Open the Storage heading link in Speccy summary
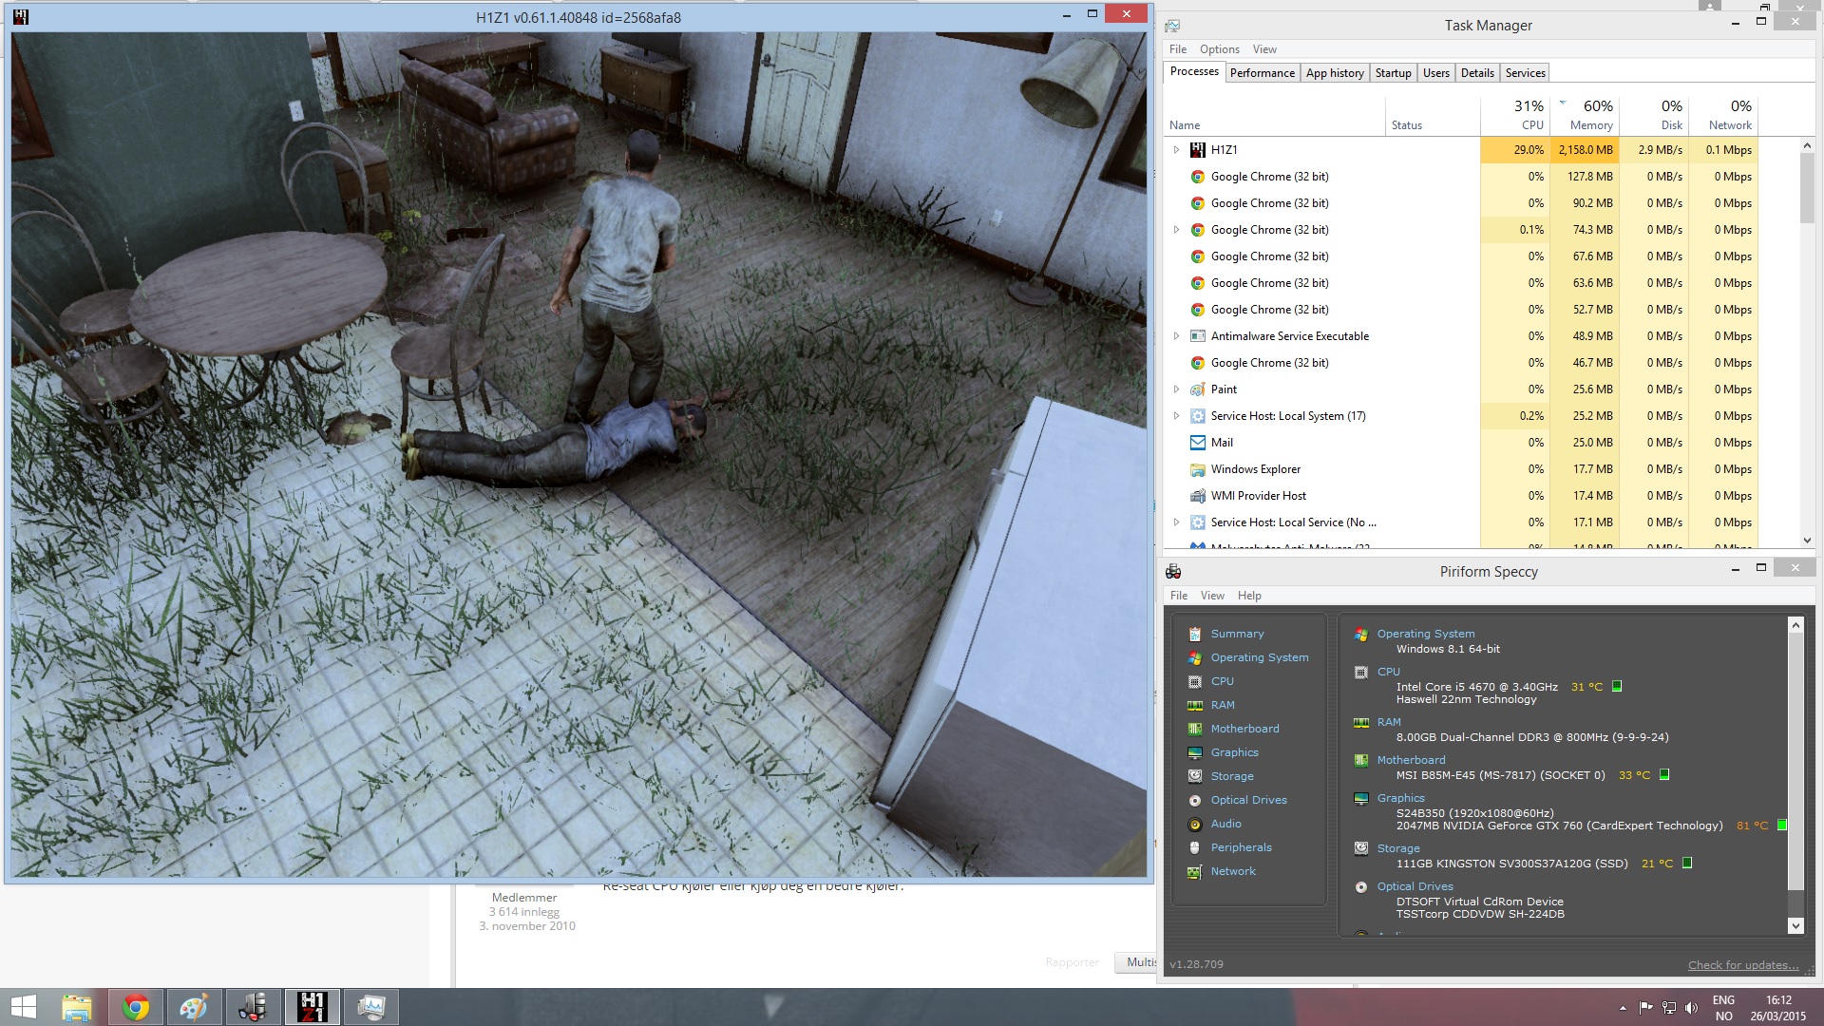The width and height of the screenshot is (1824, 1026). (1398, 848)
